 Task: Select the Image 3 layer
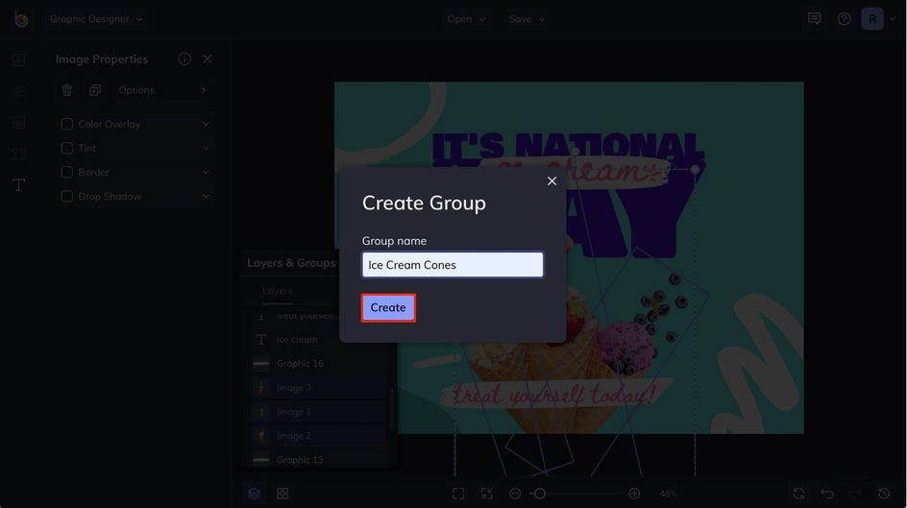click(318, 388)
